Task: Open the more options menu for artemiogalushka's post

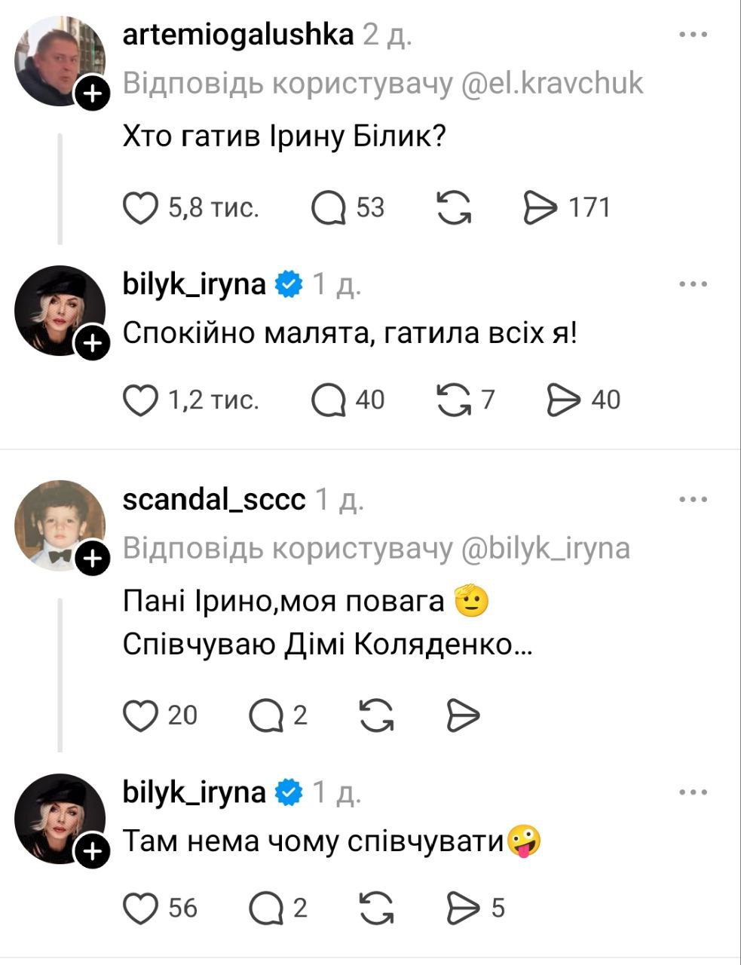Action: (693, 35)
